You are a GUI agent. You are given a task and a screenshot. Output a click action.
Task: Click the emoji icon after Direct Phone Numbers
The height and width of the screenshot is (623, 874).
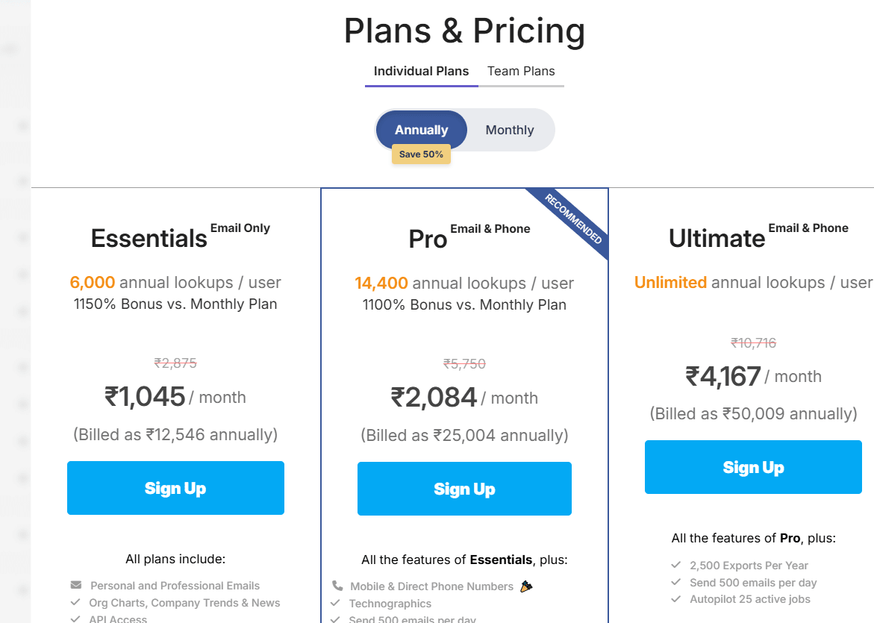pos(526,586)
